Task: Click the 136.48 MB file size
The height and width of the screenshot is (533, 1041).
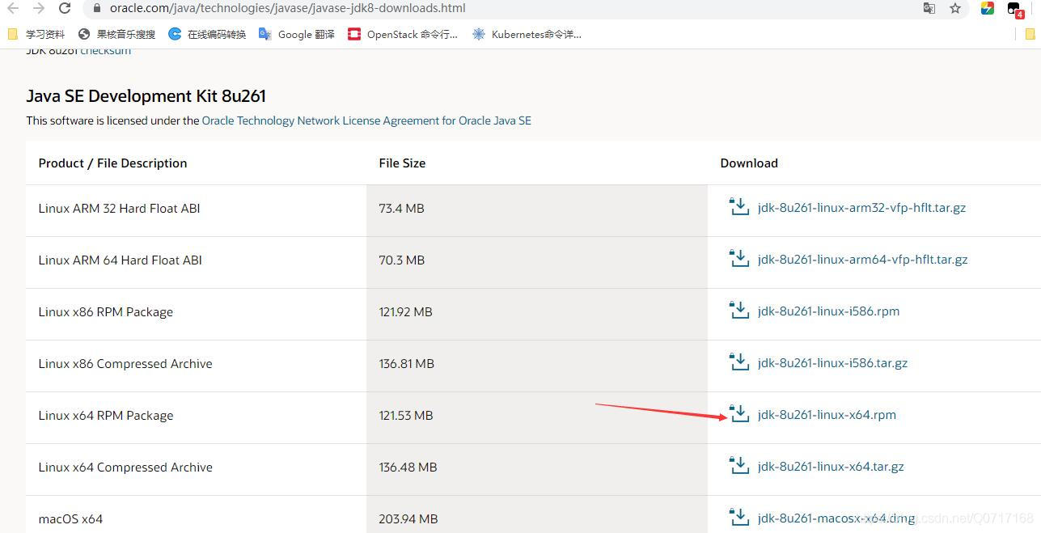Action: point(408,467)
